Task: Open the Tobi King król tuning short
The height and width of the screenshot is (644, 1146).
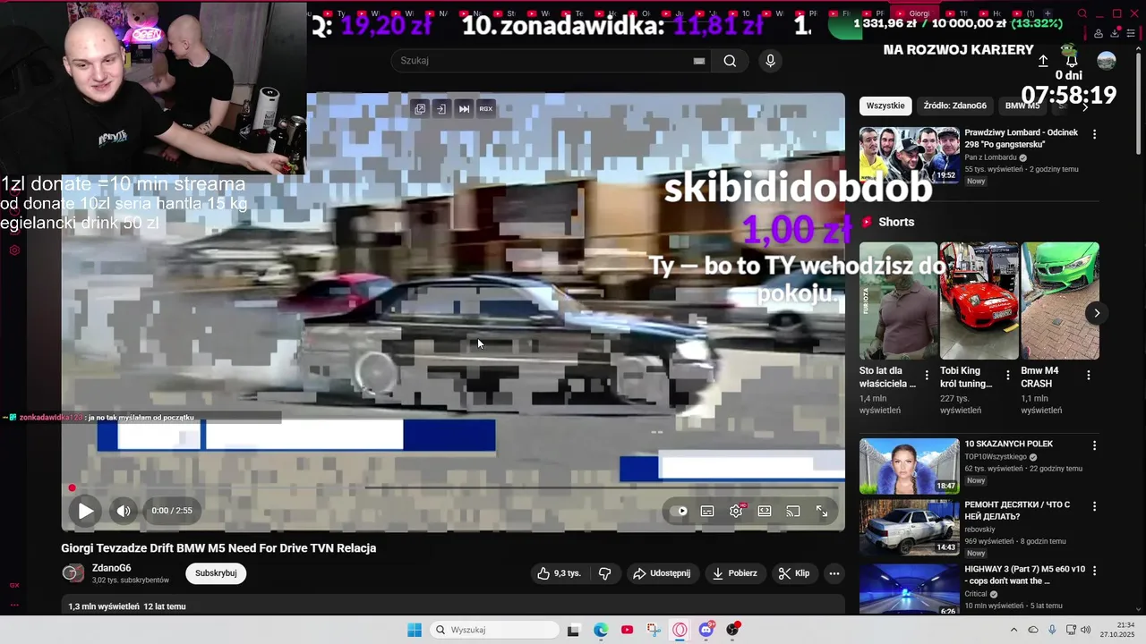Action: tap(979, 301)
